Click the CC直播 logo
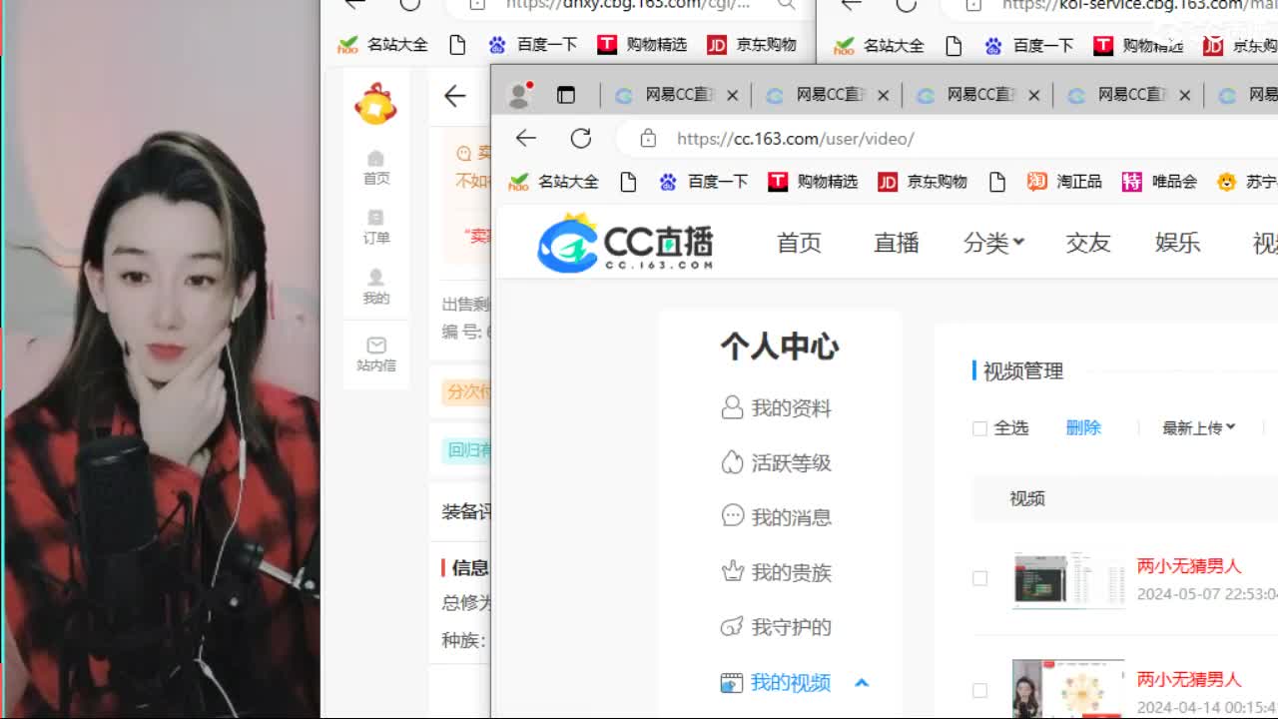Viewport: 1278px width, 719px height. [626, 242]
